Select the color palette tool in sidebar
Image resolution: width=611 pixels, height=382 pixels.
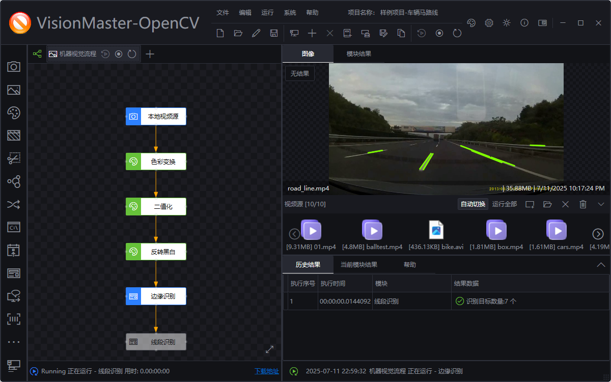point(14,113)
